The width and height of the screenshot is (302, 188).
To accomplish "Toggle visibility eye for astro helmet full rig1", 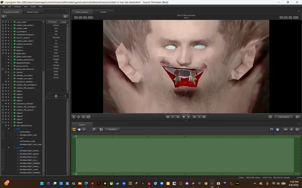I will pyautogui.click(x=6, y=125).
